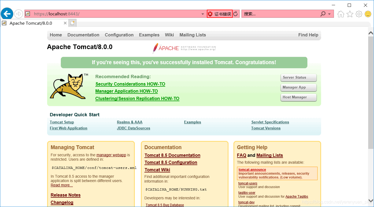This screenshot has height=207, width=374.
Task: Open the tomcat-users mailing list link
Action: point(248,183)
